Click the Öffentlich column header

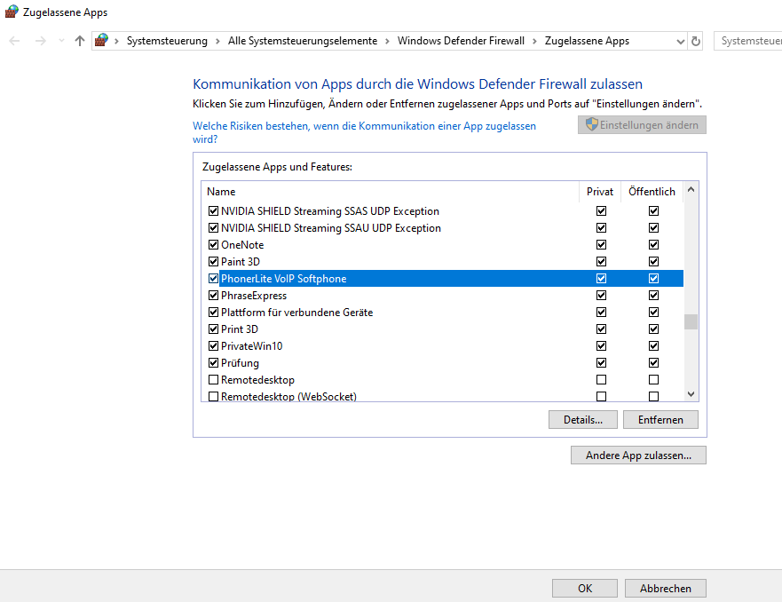point(652,192)
